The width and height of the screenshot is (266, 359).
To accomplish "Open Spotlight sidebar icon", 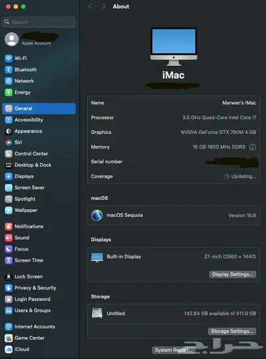I will click(x=9, y=199).
